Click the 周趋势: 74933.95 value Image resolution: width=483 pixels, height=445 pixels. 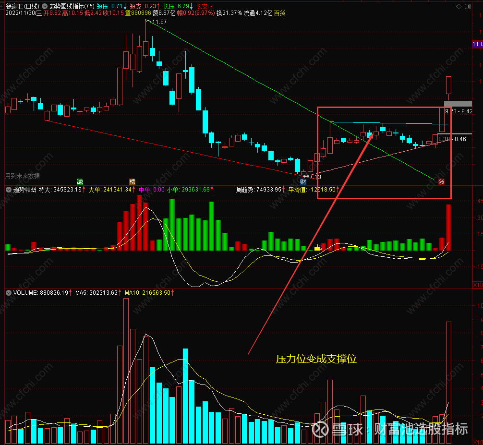click(x=261, y=190)
